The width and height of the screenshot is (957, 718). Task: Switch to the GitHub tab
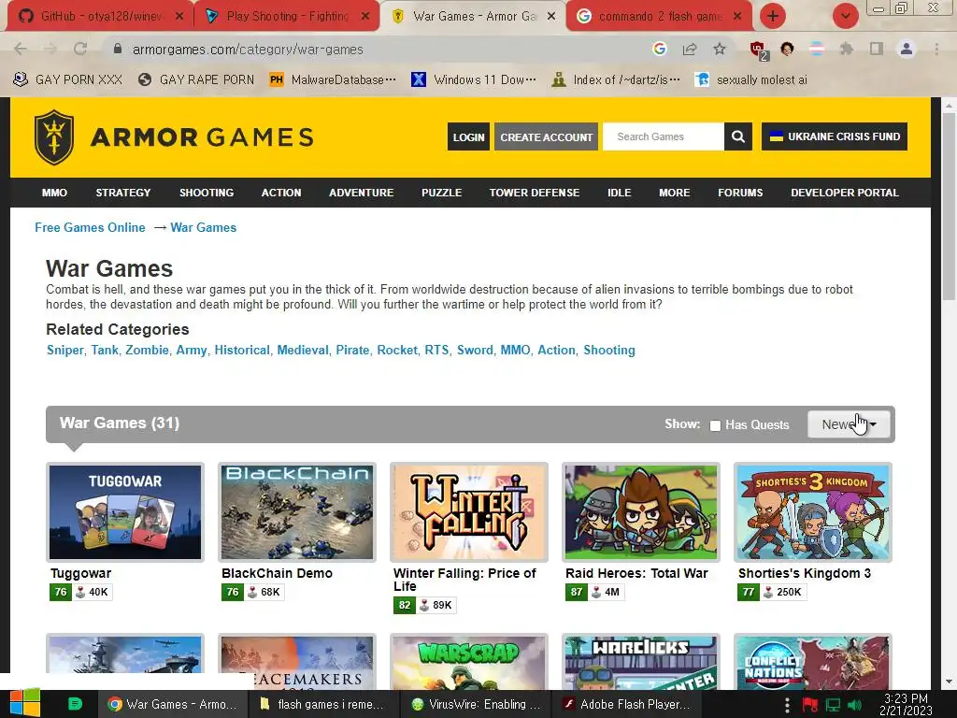101,17
